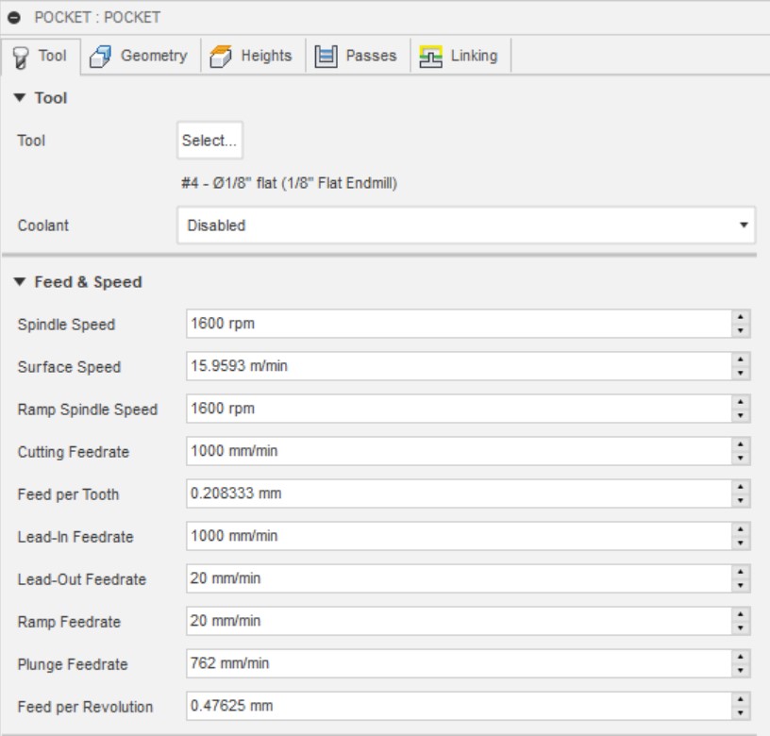
Task: Increase Cutting Feedrate with up arrow
Action: (x=740, y=444)
